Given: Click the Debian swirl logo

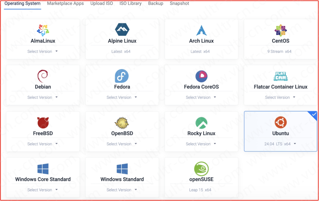Looking at the screenshot, I should 43,76.
